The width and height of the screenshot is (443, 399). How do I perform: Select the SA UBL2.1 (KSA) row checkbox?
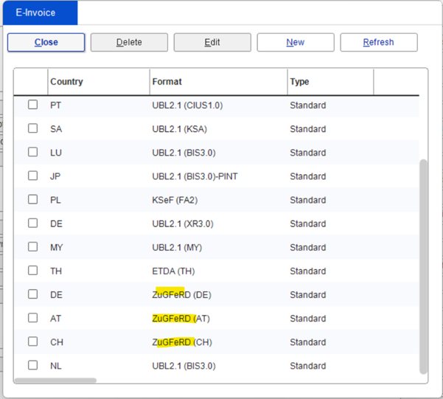point(32,128)
